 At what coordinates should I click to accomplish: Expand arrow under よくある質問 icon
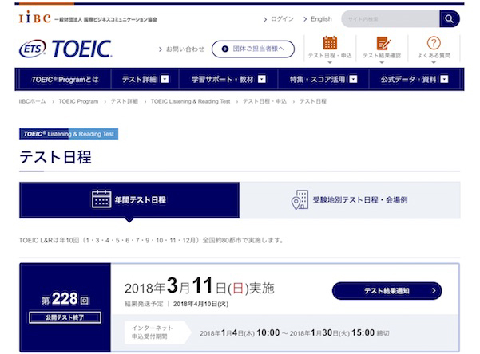pyautogui.click(x=434, y=62)
